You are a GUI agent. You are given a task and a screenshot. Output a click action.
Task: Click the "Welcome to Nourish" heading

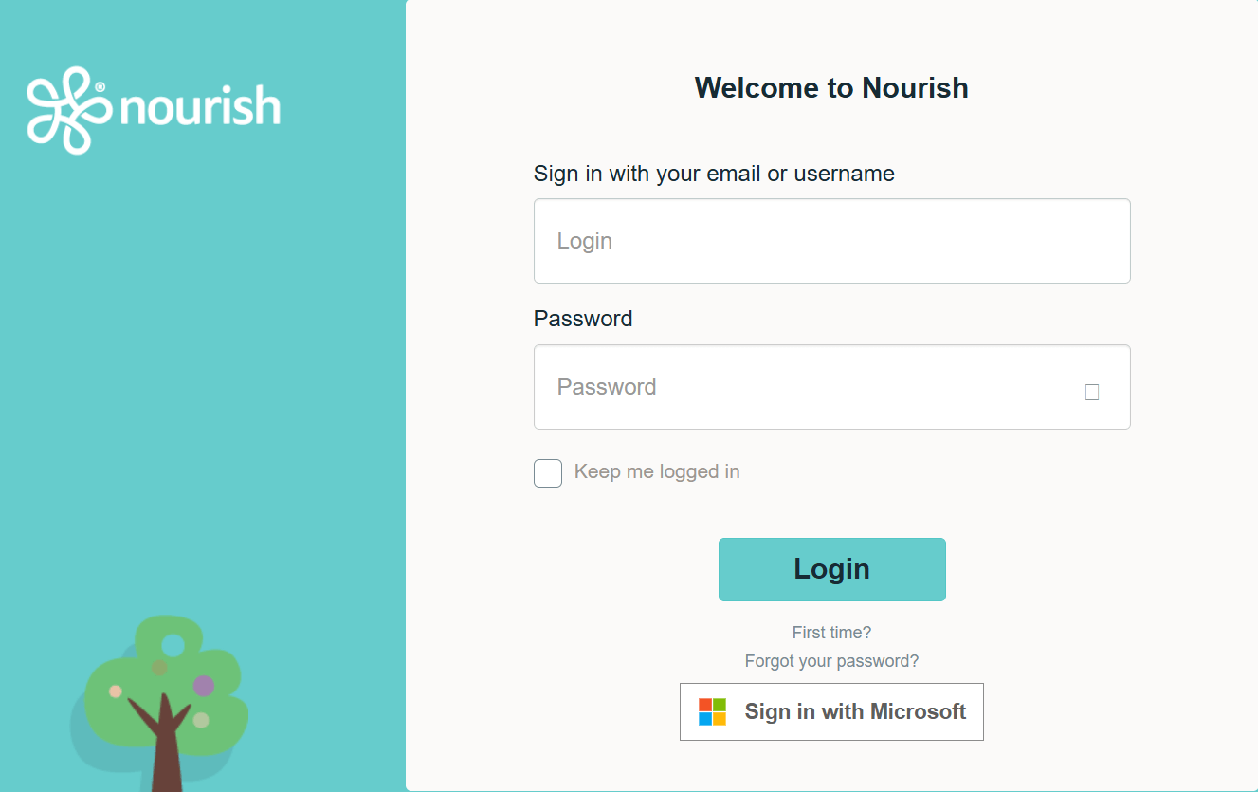point(831,88)
